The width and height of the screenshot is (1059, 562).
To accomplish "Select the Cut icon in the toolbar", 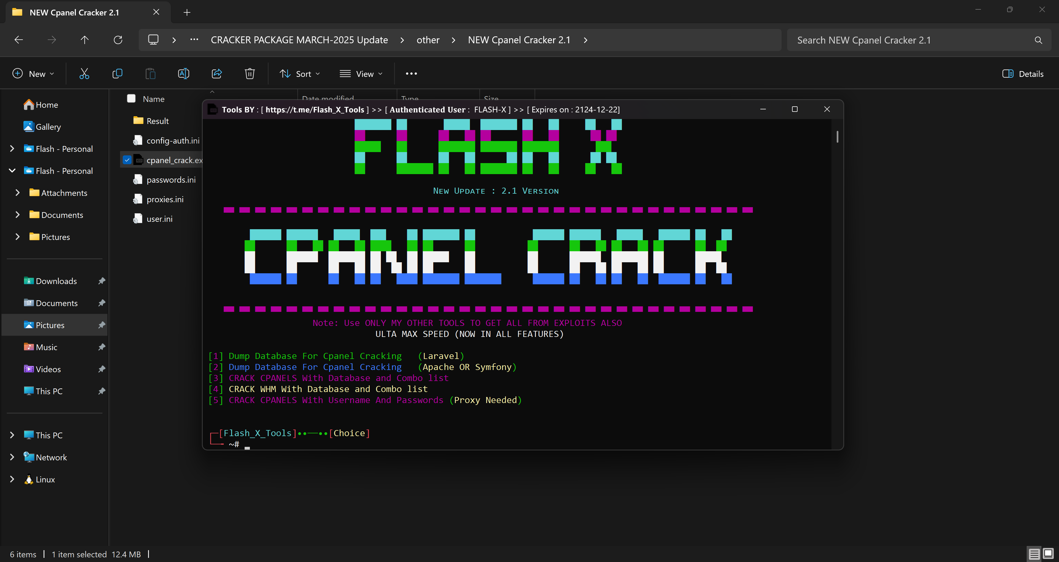I will (x=84, y=74).
